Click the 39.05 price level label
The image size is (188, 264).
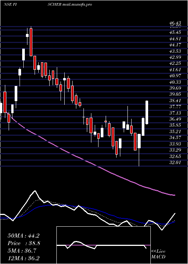click(x=175, y=94)
